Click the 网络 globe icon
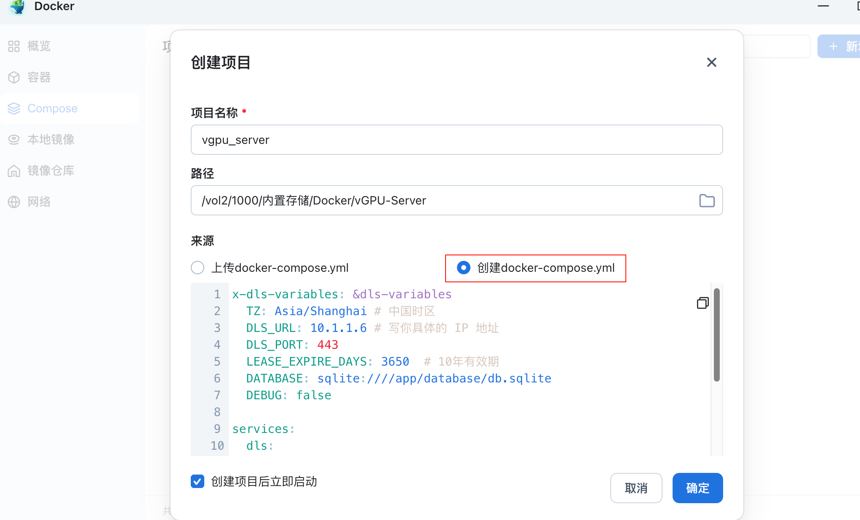This screenshot has height=520, width=860. click(x=14, y=202)
